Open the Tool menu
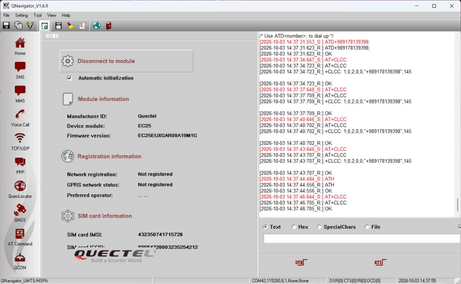461x284 pixels. (x=37, y=15)
